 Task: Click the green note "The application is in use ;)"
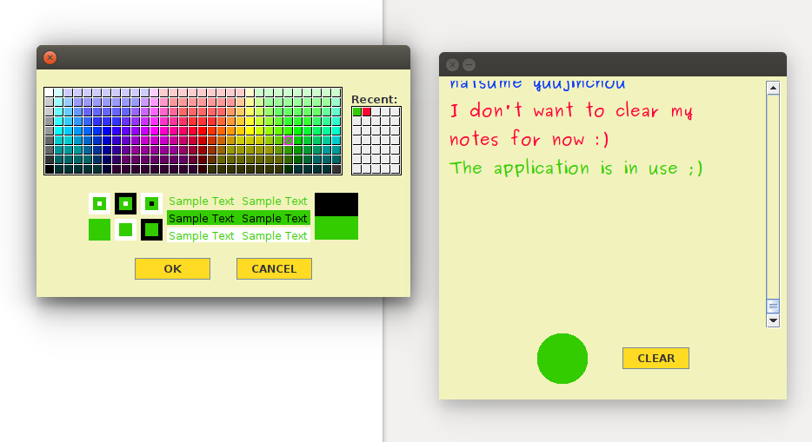pos(576,168)
